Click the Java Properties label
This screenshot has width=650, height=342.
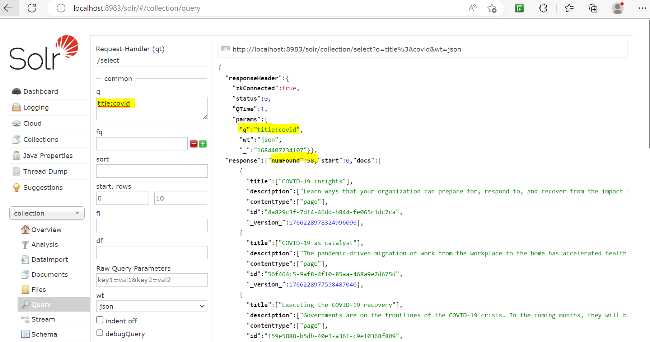tap(48, 155)
